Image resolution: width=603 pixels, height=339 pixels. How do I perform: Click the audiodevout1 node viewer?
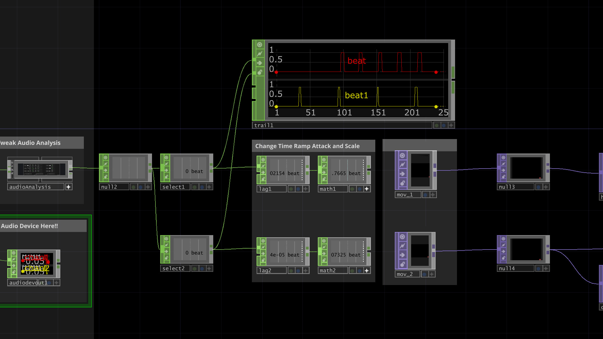[x=36, y=264]
